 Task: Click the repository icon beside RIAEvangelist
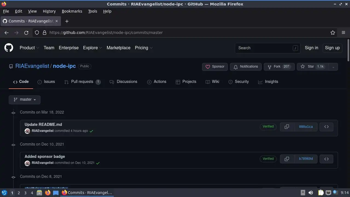coord(11,66)
